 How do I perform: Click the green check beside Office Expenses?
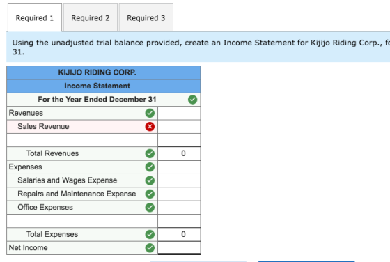(150, 207)
